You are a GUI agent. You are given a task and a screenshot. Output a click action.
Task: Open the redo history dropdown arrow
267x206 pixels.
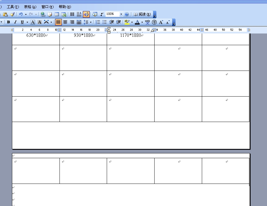(36, 14)
